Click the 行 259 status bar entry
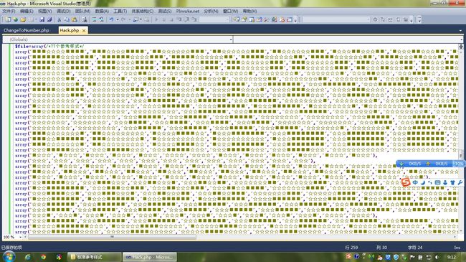The height and width of the screenshot is (262, 466). tap(351, 248)
